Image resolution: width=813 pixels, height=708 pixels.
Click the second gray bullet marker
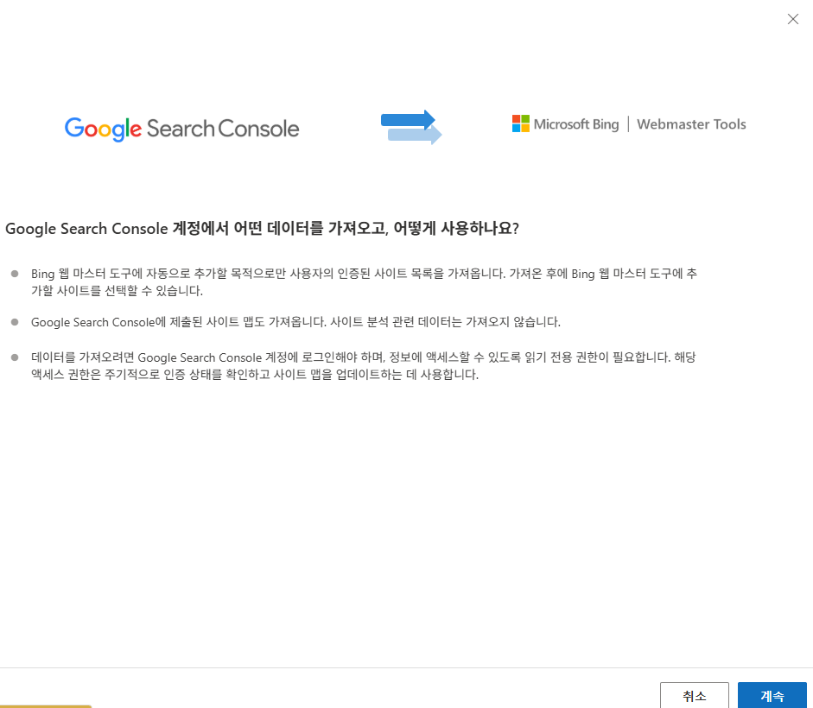(15, 321)
